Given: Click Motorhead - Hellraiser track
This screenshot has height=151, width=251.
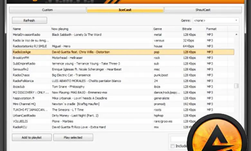Looking at the screenshot, I should pyautogui.click(x=67, y=58).
